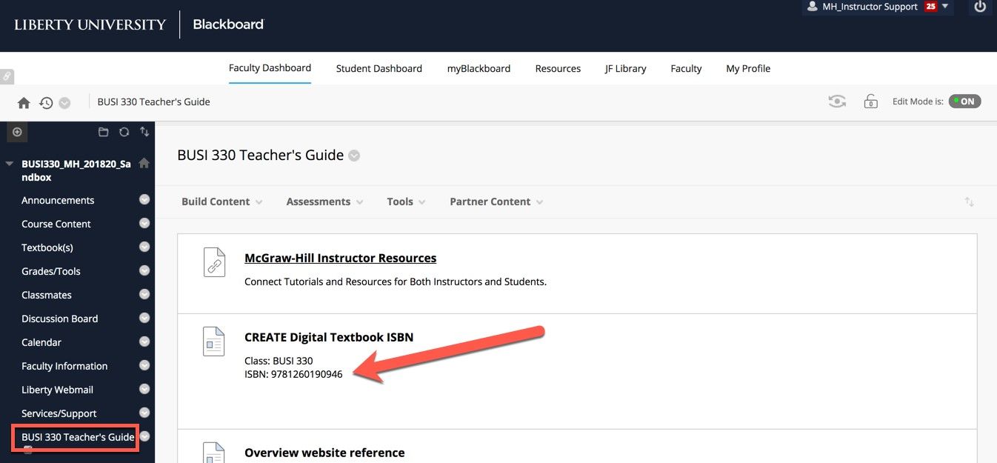Open options chevron beside page title
This screenshot has width=997, height=463.
pyautogui.click(x=354, y=156)
